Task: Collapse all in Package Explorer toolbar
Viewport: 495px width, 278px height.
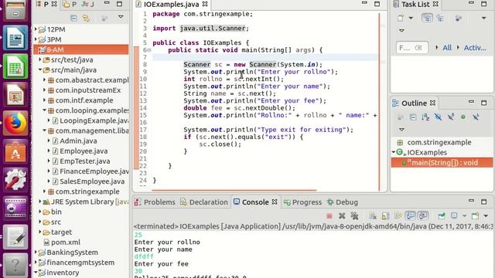Action: pos(74,19)
